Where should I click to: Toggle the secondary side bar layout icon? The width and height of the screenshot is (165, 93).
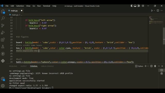138,6
